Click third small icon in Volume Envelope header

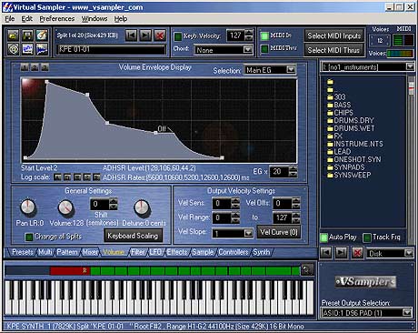pyautogui.click(x=45, y=67)
